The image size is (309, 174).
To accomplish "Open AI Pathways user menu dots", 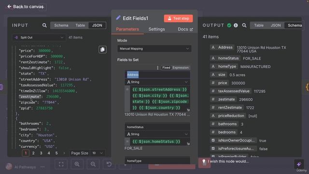I will tap(42, 167).
